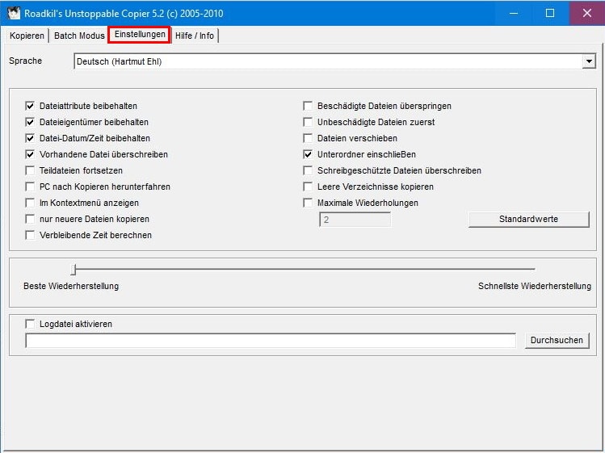
Task: Click the Logdatei path input field
Action: [271, 340]
